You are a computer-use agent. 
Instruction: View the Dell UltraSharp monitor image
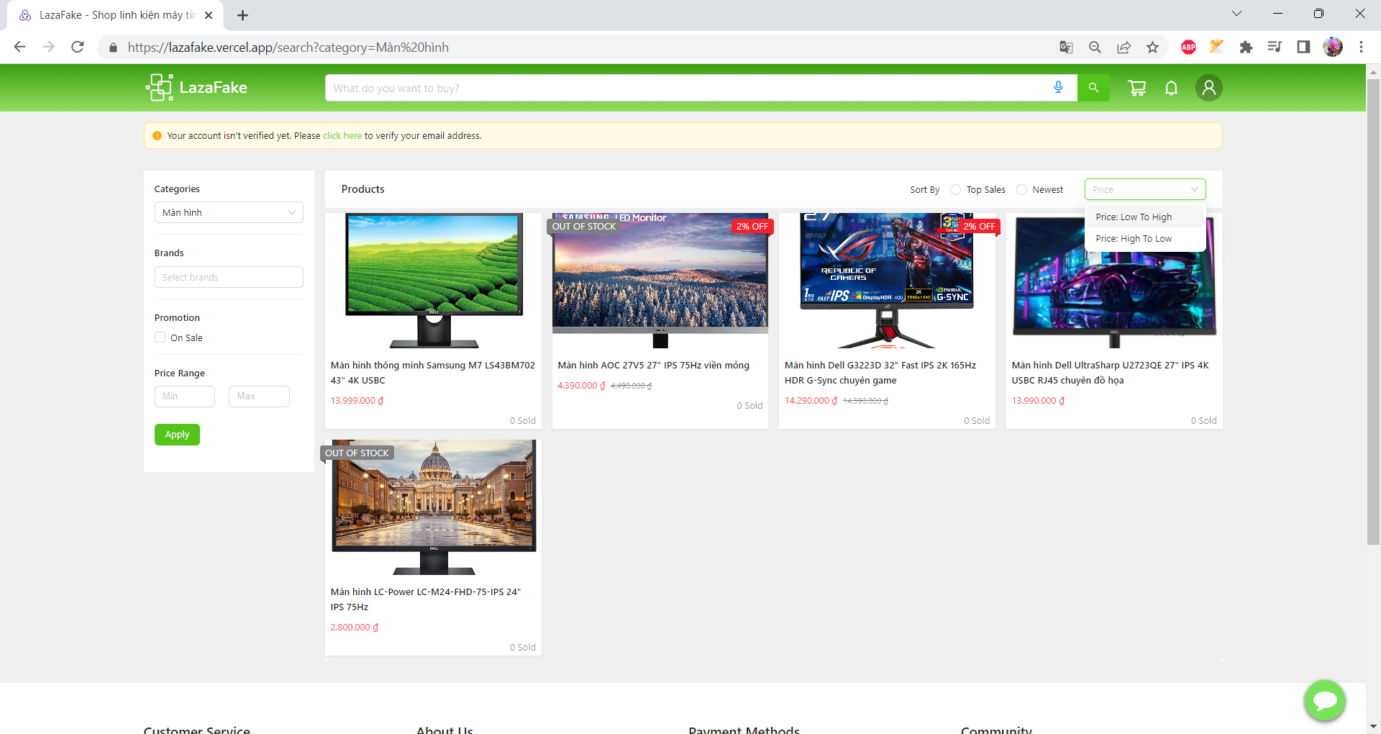(1114, 281)
